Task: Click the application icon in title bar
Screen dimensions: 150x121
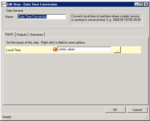Action: (4, 4)
